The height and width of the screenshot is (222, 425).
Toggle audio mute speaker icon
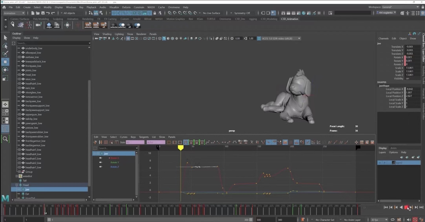[x=409, y=220]
